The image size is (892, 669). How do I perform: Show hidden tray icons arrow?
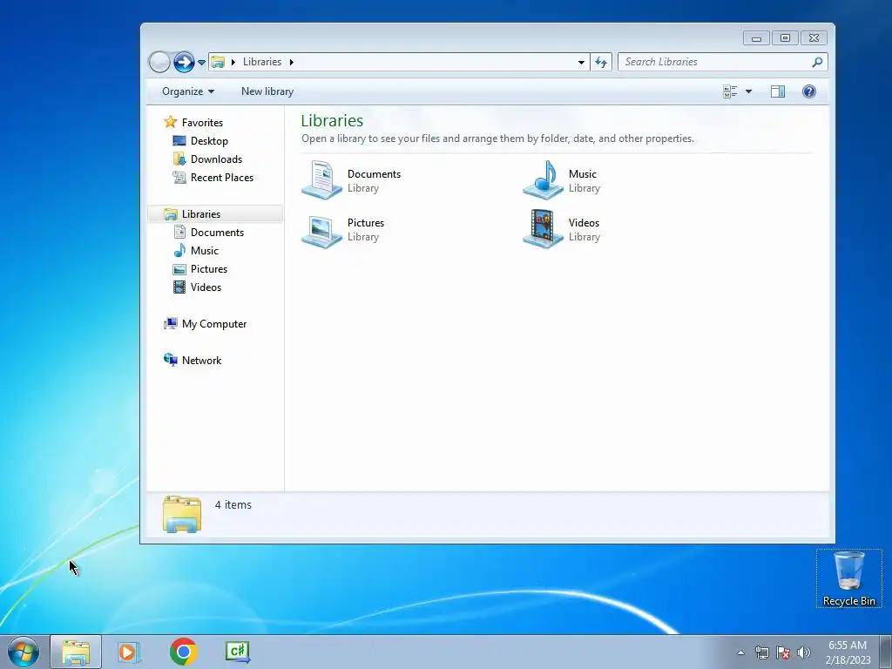click(740, 652)
